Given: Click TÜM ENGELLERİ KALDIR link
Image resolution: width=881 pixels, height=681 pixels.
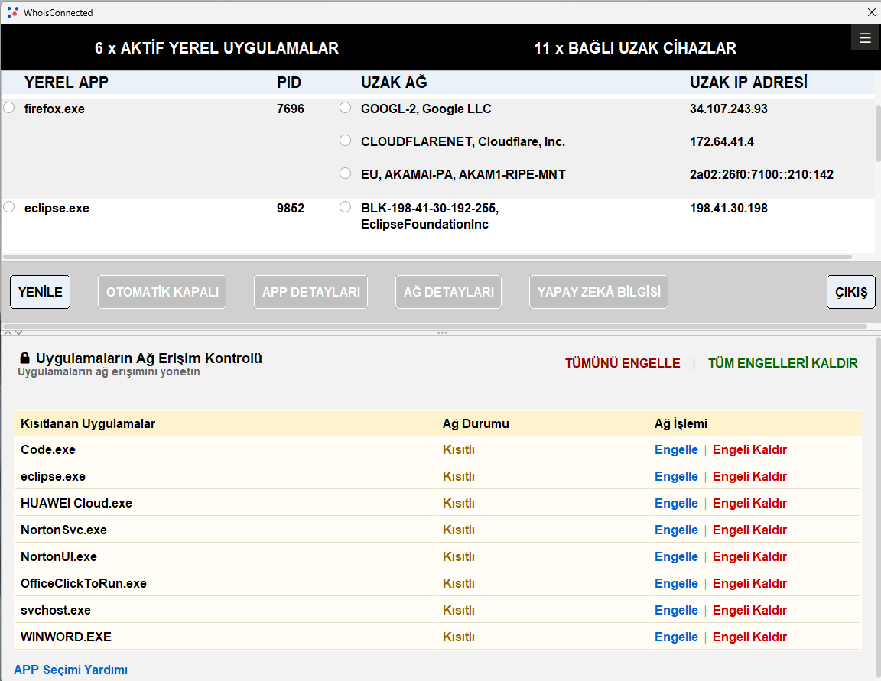Looking at the screenshot, I should coord(782,363).
